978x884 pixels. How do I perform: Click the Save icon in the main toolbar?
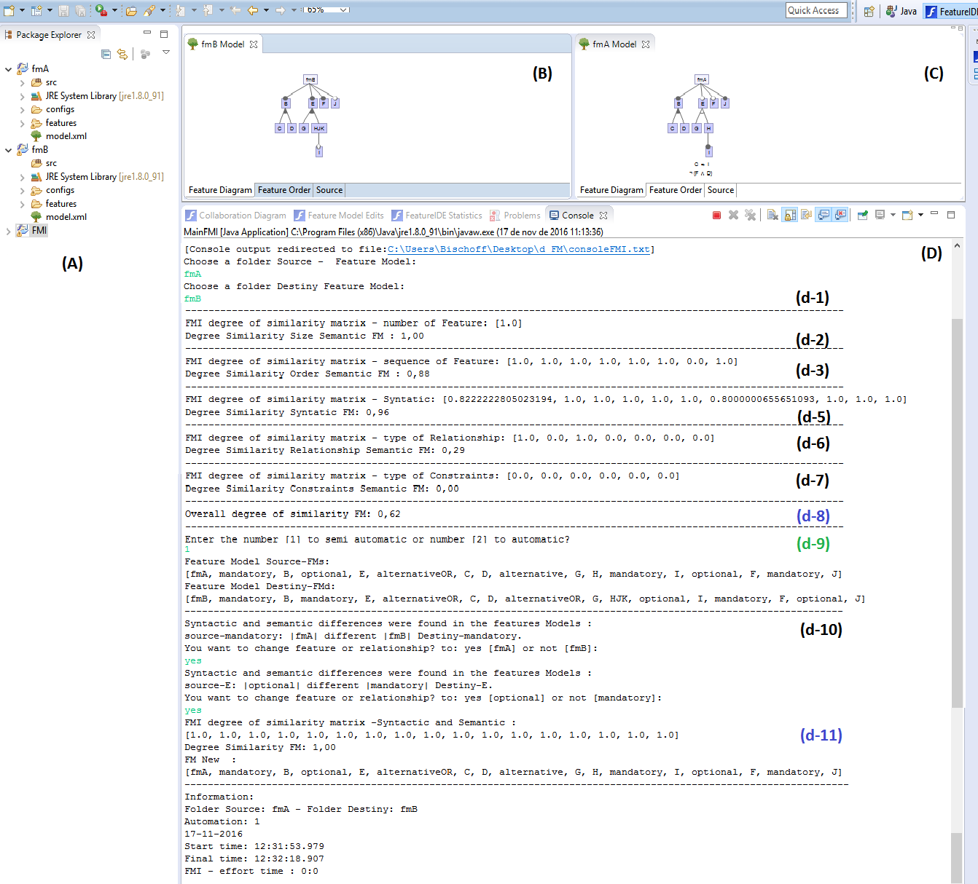tap(64, 10)
